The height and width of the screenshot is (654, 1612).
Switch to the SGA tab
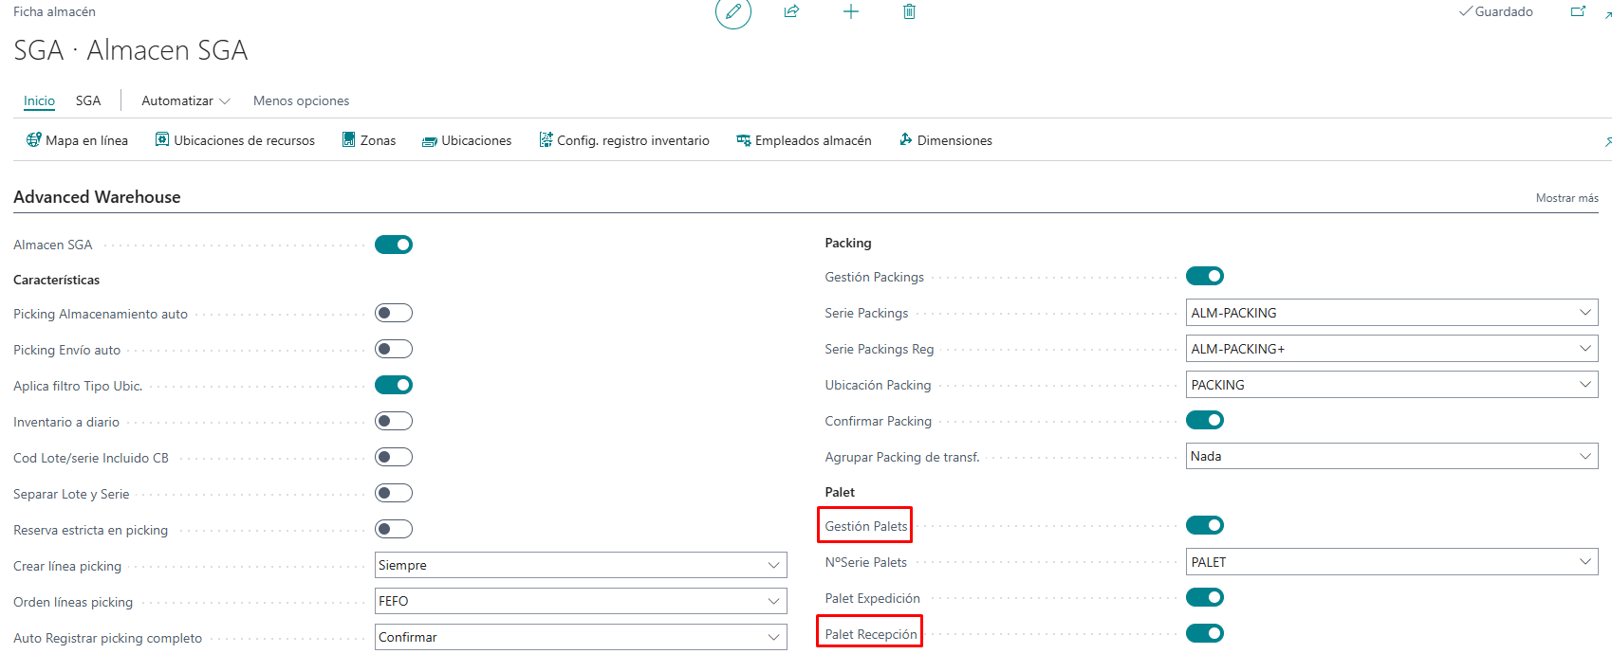click(88, 100)
